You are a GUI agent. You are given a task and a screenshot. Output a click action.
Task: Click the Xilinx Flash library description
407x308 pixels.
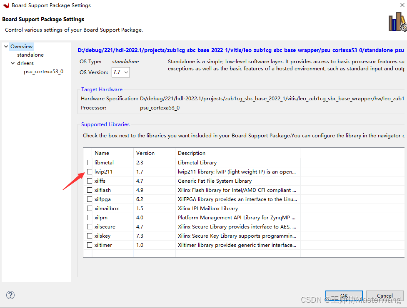[x=237, y=190]
